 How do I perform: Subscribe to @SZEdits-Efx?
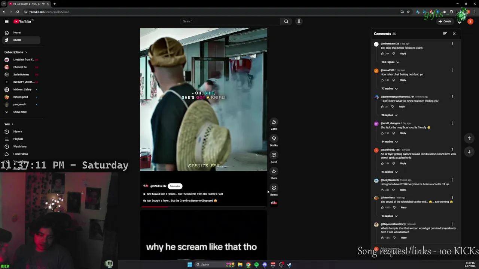175,186
